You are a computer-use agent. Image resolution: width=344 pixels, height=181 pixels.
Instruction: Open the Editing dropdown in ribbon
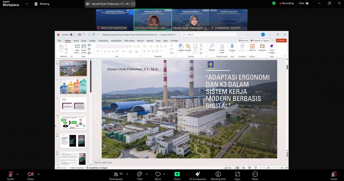pyautogui.click(x=211, y=48)
